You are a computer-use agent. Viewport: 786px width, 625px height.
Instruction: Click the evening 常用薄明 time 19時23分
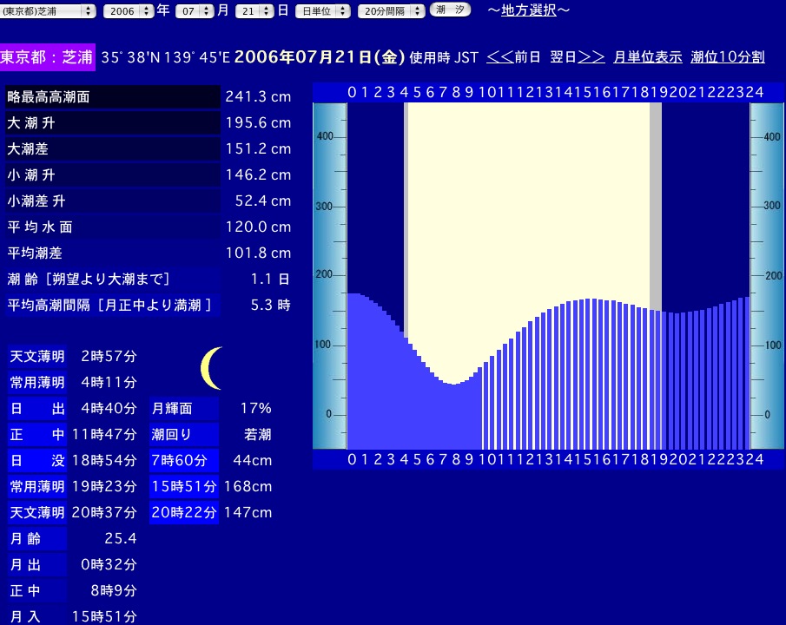click(104, 487)
